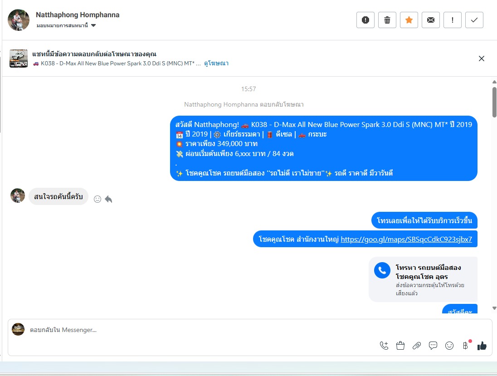497x376 pixels.
Task: Click the page avatar in the reply box
Action: click(18, 329)
